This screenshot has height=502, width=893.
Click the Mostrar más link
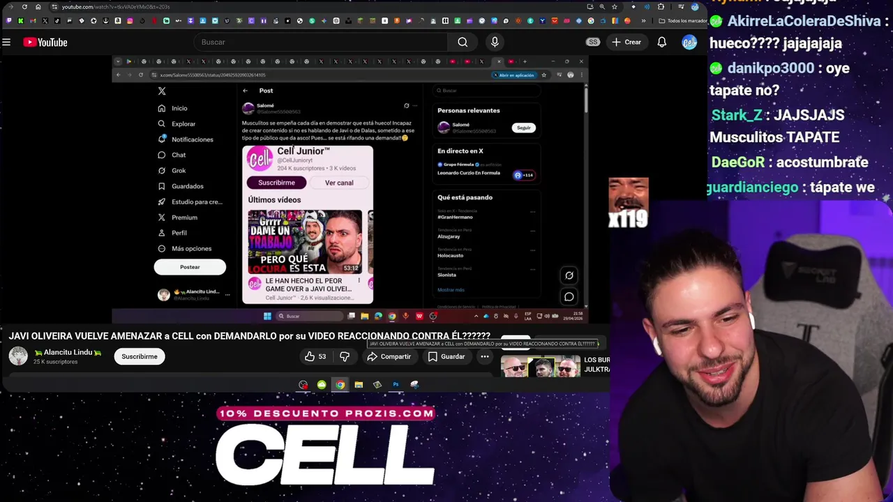451,290
